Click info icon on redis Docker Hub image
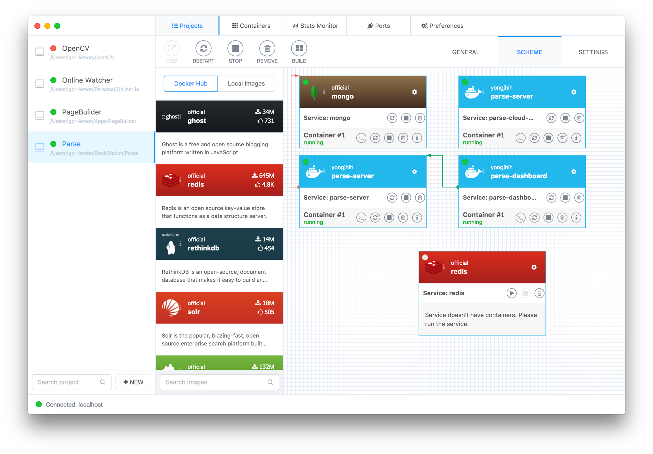This screenshot has height=454, width=653. point(180,179)
